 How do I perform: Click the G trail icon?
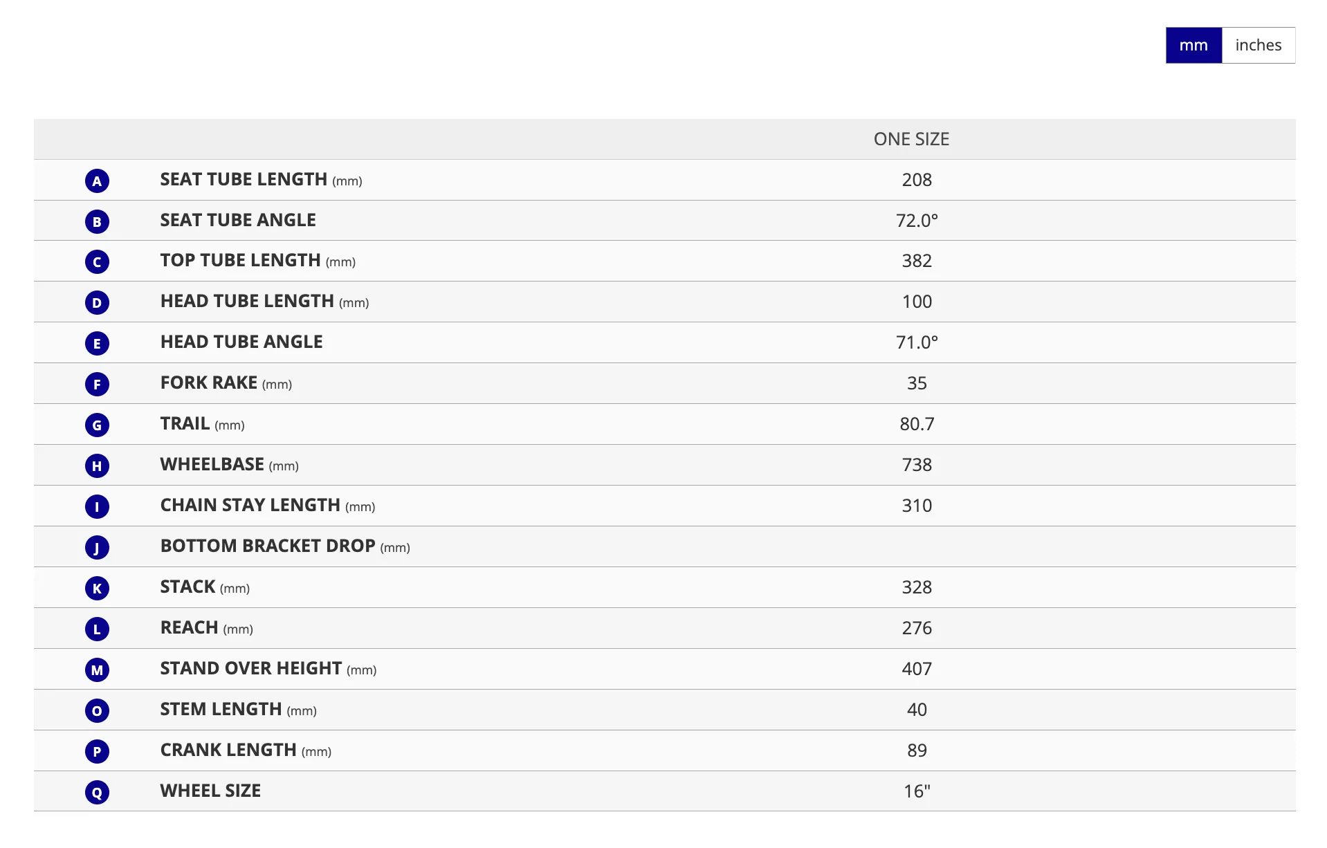97,425
